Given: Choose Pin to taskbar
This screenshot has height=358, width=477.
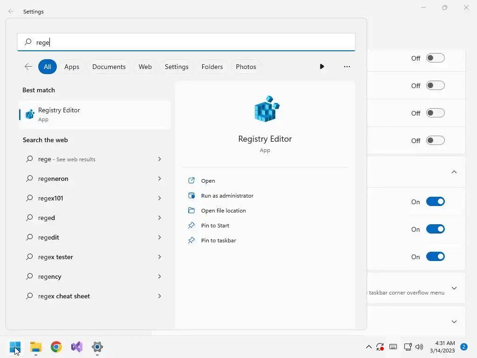Looking at the screenshot, I should pos(218,241).
